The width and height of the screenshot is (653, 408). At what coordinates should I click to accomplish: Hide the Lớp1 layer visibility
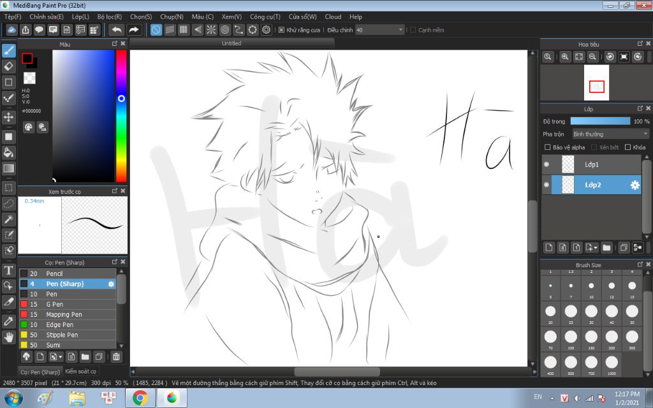tap(547, 164)
